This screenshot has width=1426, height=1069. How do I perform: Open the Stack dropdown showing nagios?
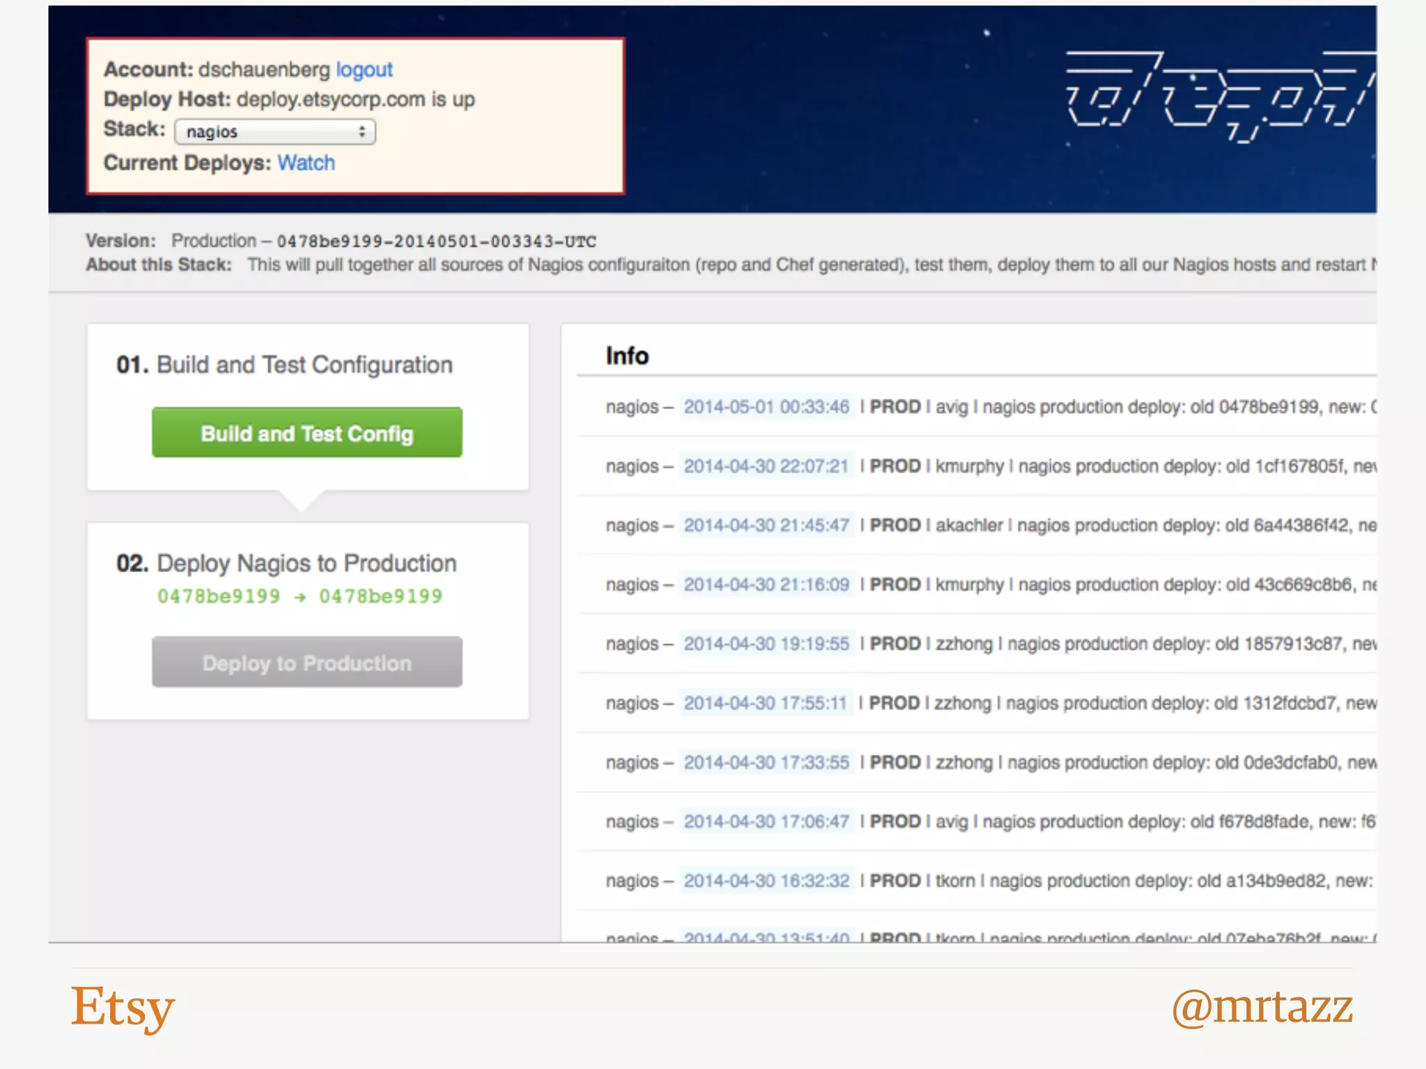coord(275,132)
